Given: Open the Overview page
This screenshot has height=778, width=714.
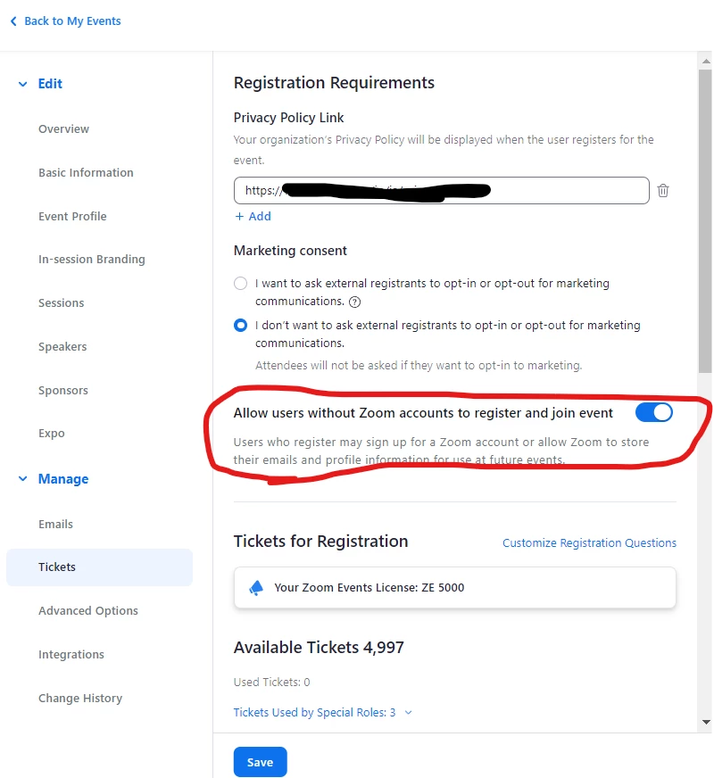Looking at the screenshot, I should click(63, 129).
